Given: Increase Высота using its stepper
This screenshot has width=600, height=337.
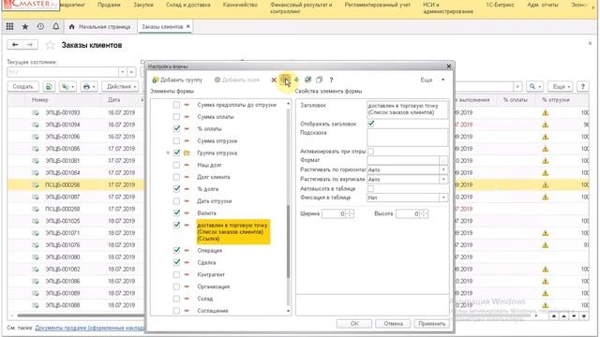Looking at the screenshot, I should [x=424, y=212].
